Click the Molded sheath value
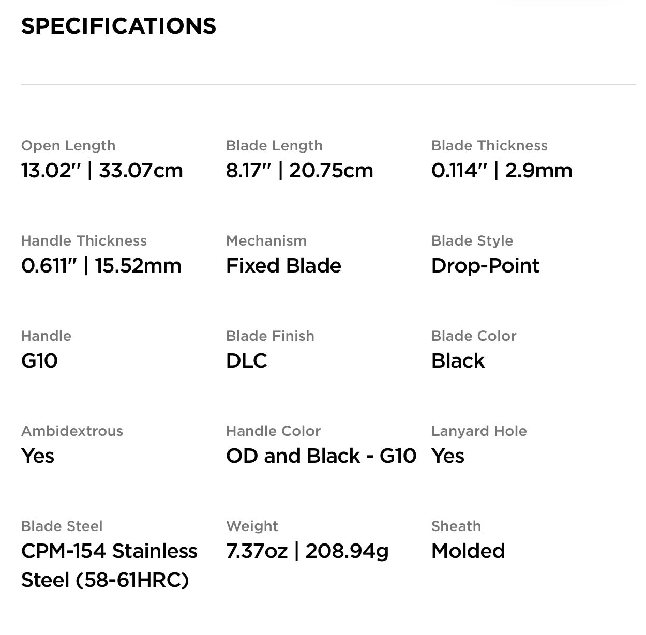Screen dimensions: 646x635 point(468,551)
